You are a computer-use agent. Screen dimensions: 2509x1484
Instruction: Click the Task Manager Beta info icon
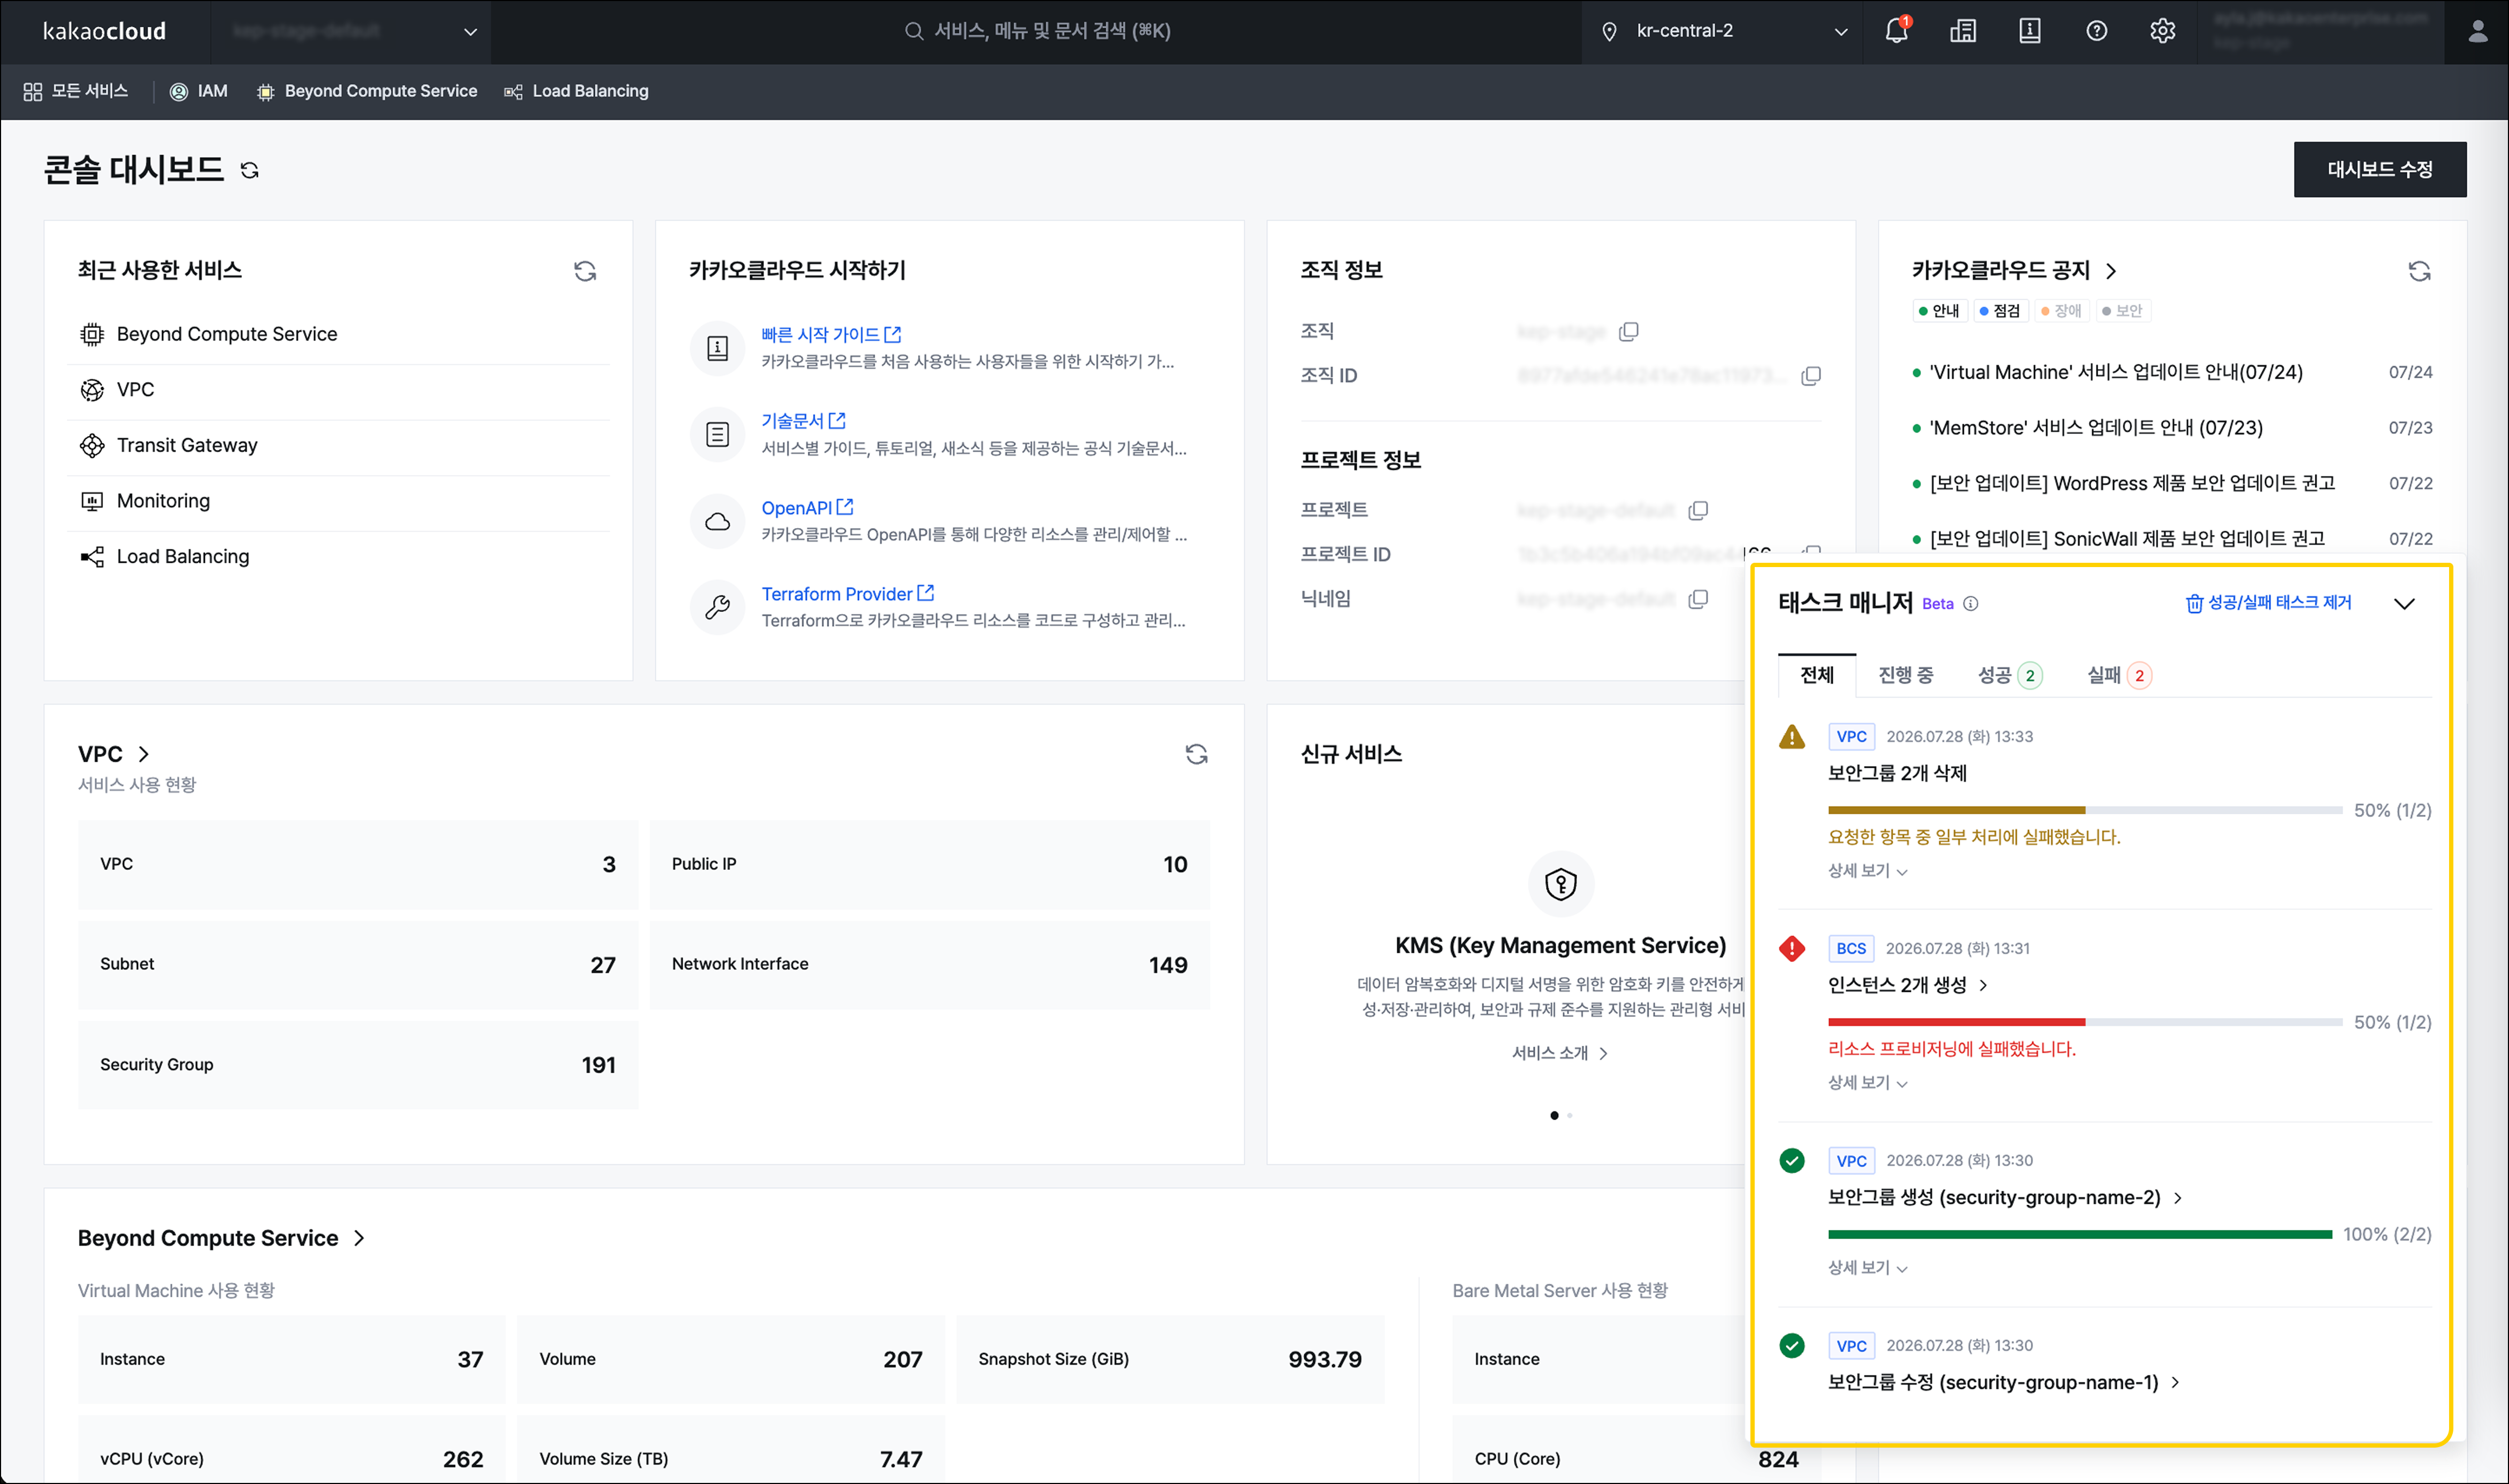click(x=1970, y=604)
